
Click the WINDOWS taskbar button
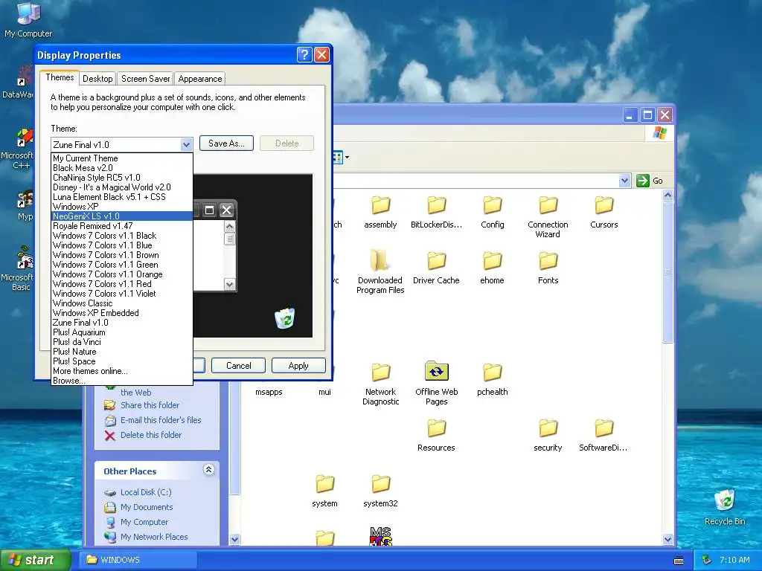click(x=138, y=560)
